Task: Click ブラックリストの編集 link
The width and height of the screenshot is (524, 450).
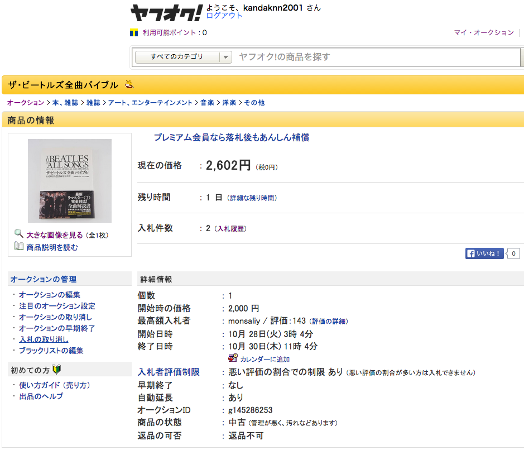Action: (51, 351)
